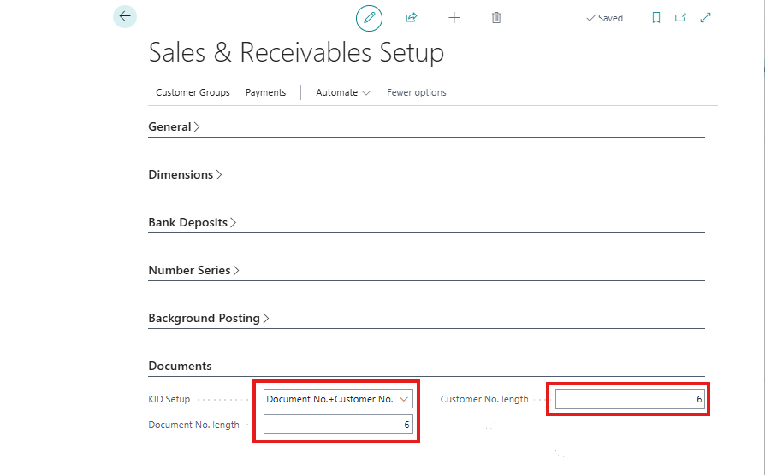765x475 pixels.
Task: Click the delete trash can icon
Action: click(496, 18)
